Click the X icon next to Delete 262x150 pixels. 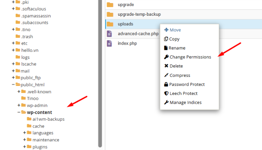pyautogui.click(x=166, y=66)
